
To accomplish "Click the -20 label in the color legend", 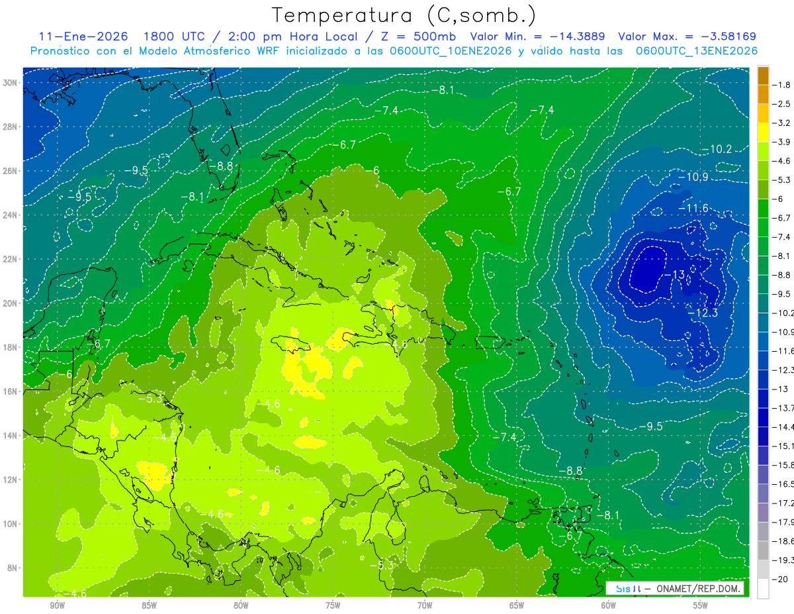I will tap(781, 580).
